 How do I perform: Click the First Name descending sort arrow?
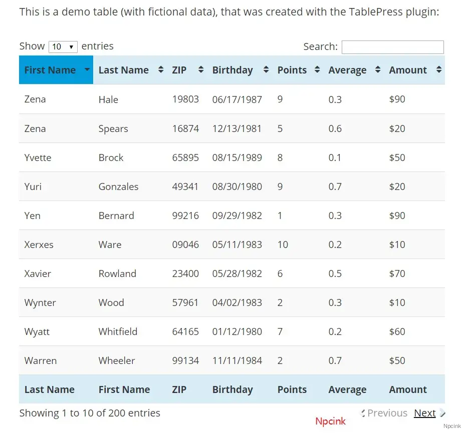point(87,69)
